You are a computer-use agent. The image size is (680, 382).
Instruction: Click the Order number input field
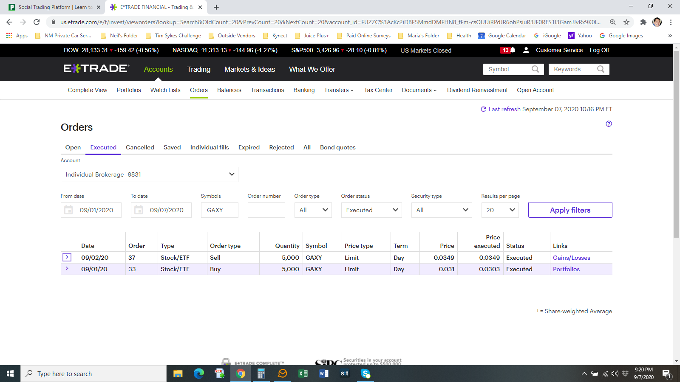(x=266, y=210)
